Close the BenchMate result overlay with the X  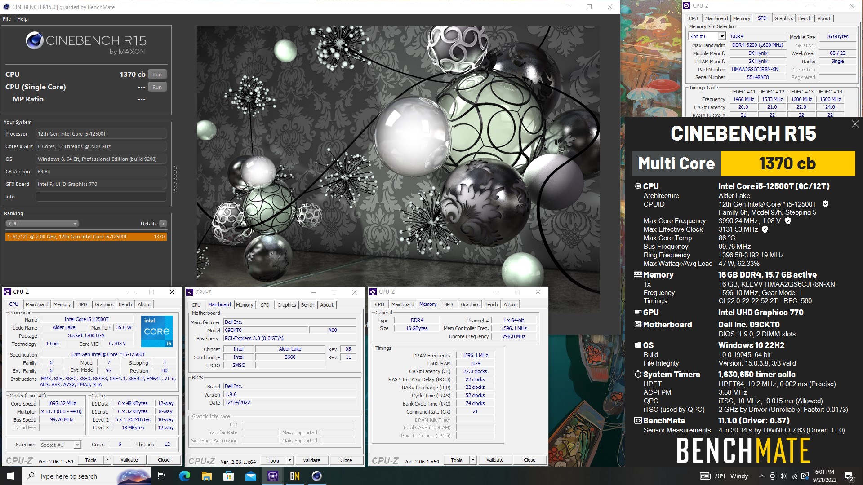point(855,124)
